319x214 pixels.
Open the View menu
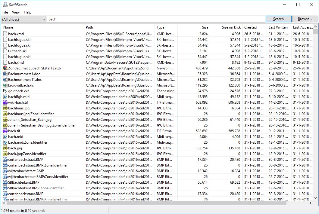tap(16, 12)
